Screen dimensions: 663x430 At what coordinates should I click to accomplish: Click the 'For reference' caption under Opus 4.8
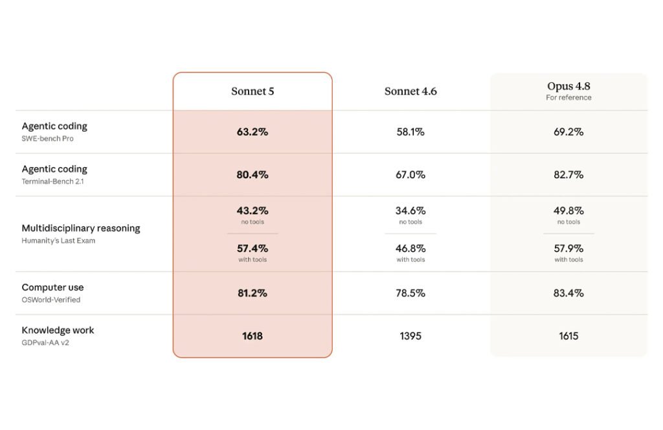(x=568, y=98)
